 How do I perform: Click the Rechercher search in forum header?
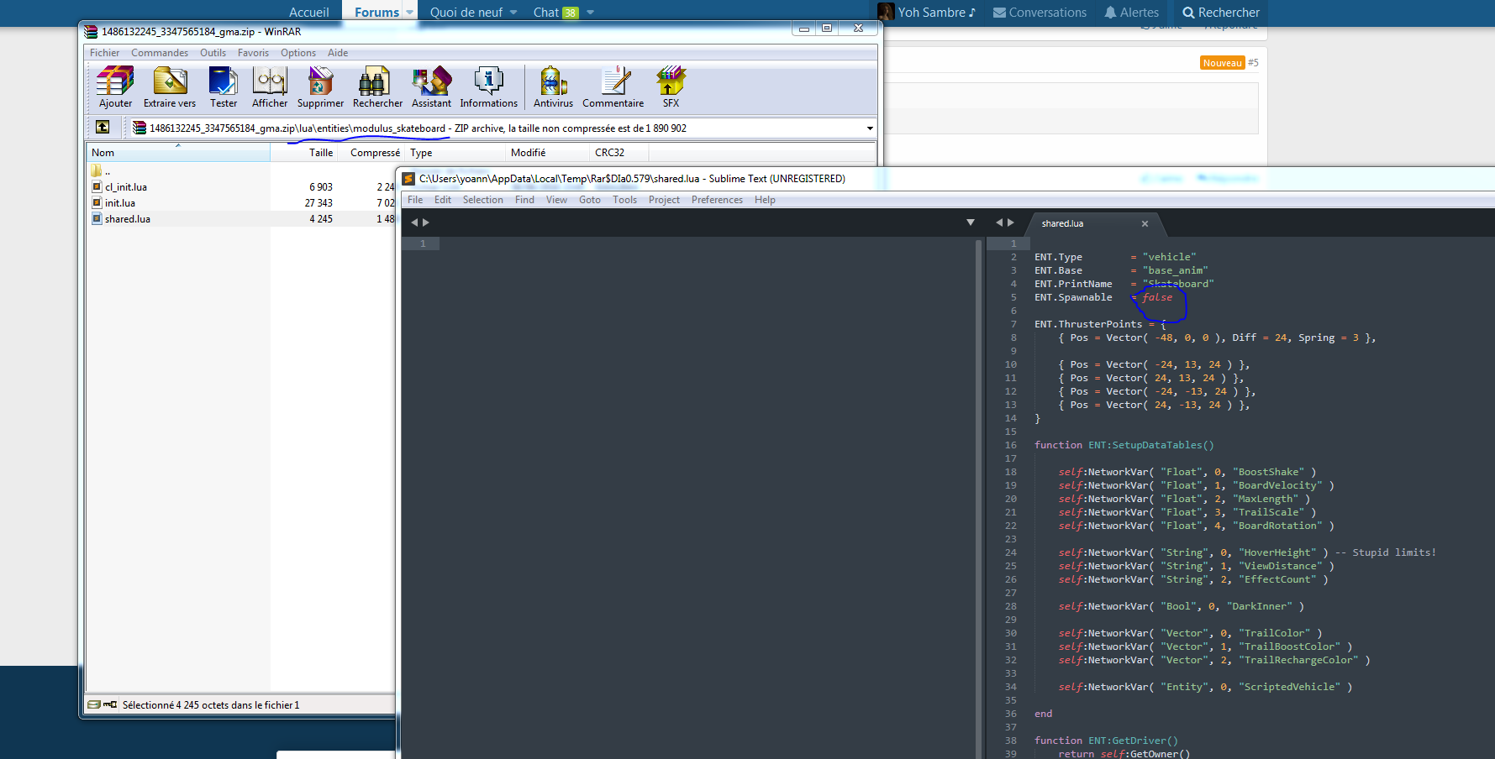(1221, 13)
